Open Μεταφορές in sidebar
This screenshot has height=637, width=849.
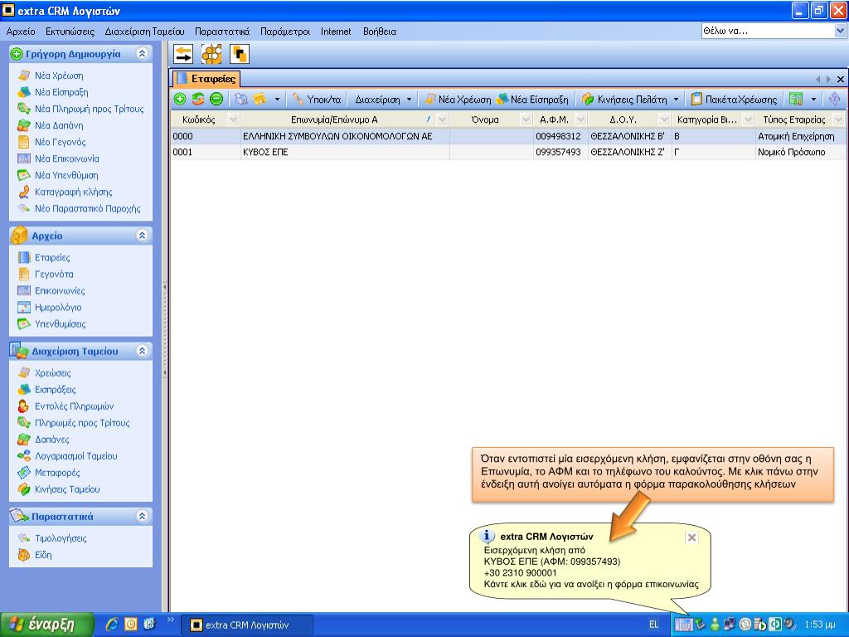point(57,472)
